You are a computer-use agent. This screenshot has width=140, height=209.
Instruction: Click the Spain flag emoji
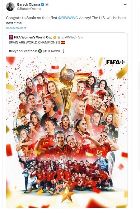coord(63,43)
